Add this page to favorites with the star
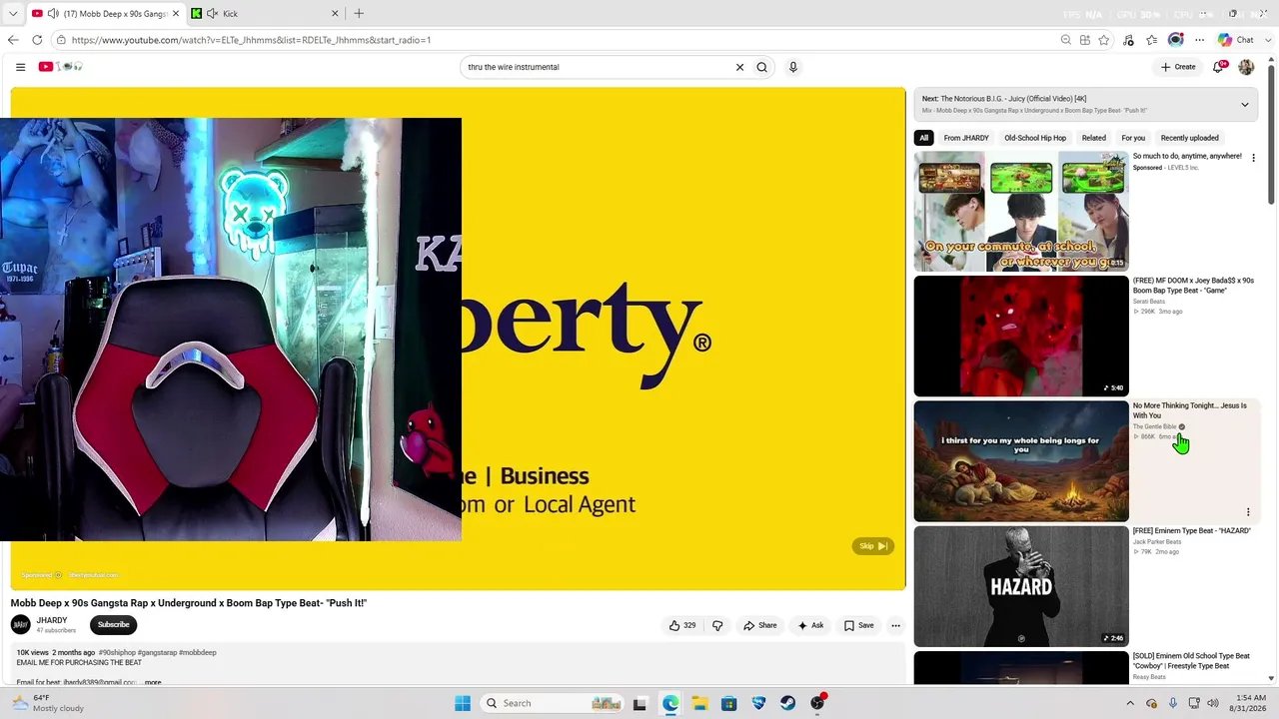 click(1104, 40)
